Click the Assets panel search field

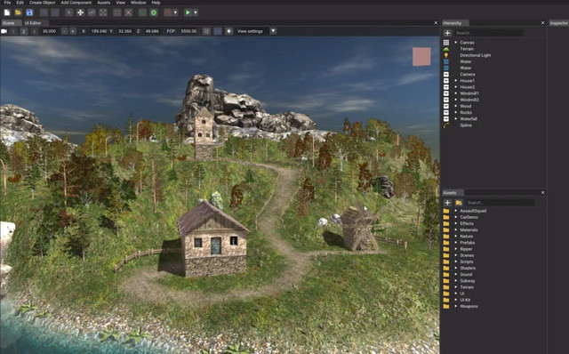coord(500,203)
